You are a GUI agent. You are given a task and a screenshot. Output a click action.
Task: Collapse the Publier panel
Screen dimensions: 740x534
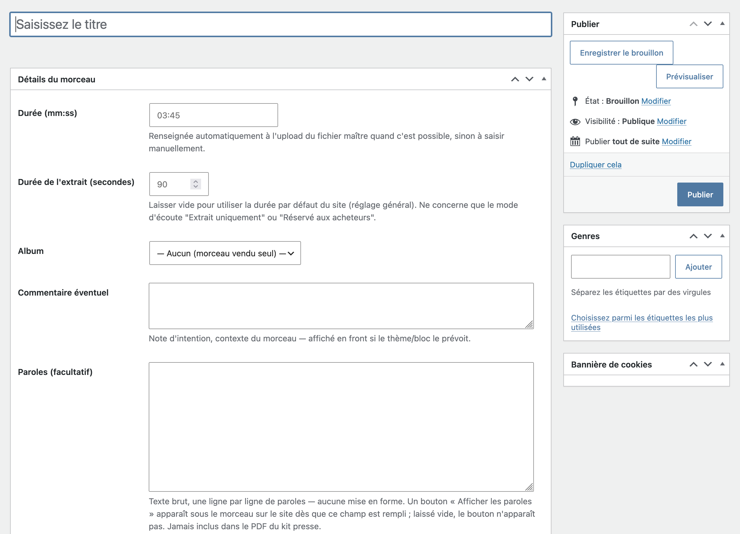tap(722, 24)
